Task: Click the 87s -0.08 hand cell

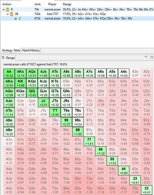Action: click(89, 132)
